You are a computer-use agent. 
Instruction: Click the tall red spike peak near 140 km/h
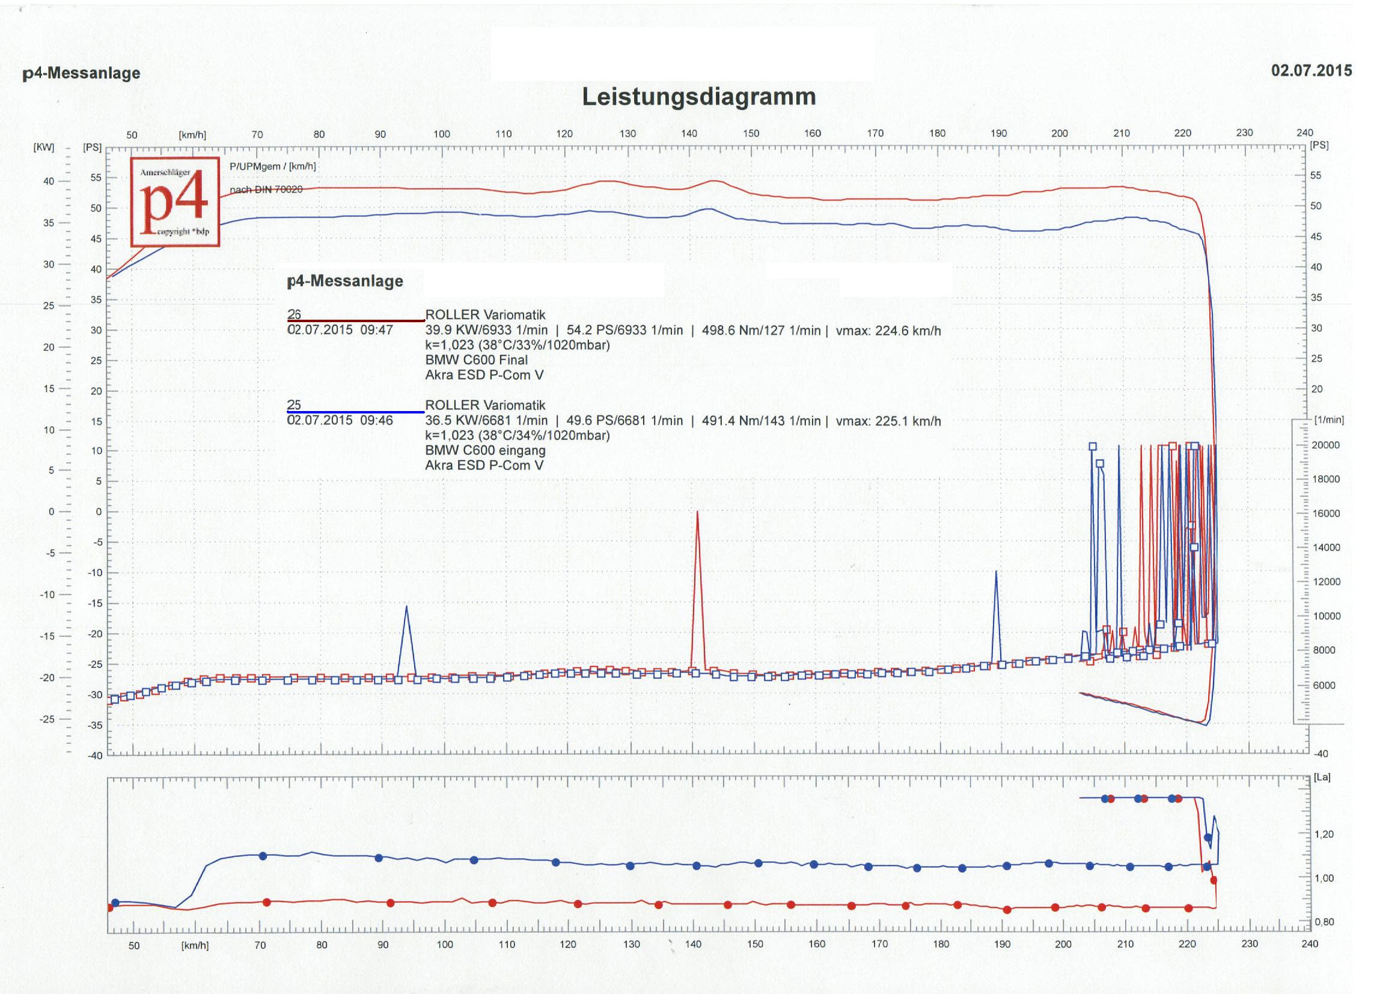(697, 513)
